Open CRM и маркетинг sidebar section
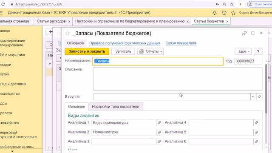272x153 pixels. tap(12, 55)
